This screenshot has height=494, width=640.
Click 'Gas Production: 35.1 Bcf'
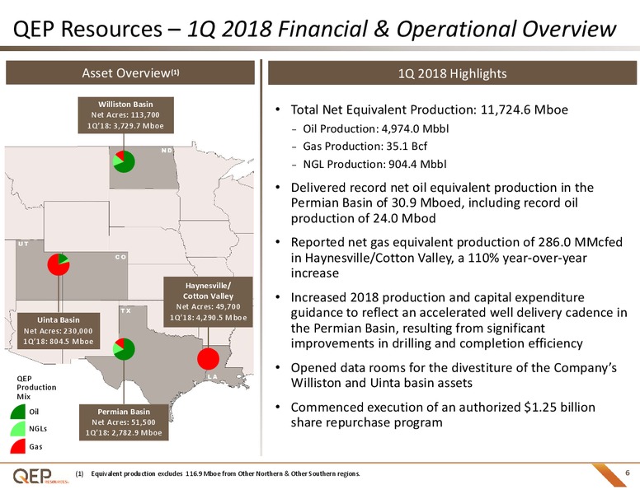[x=365, y=147]
